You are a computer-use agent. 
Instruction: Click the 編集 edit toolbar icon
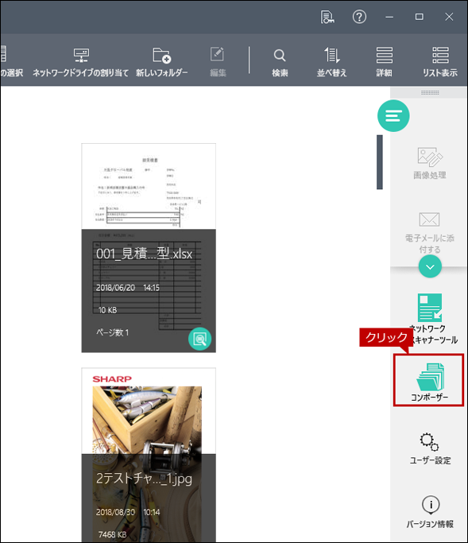coord(218,62)
